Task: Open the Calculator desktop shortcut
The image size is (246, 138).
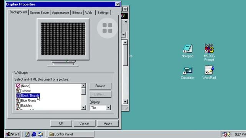Action: 188,73
